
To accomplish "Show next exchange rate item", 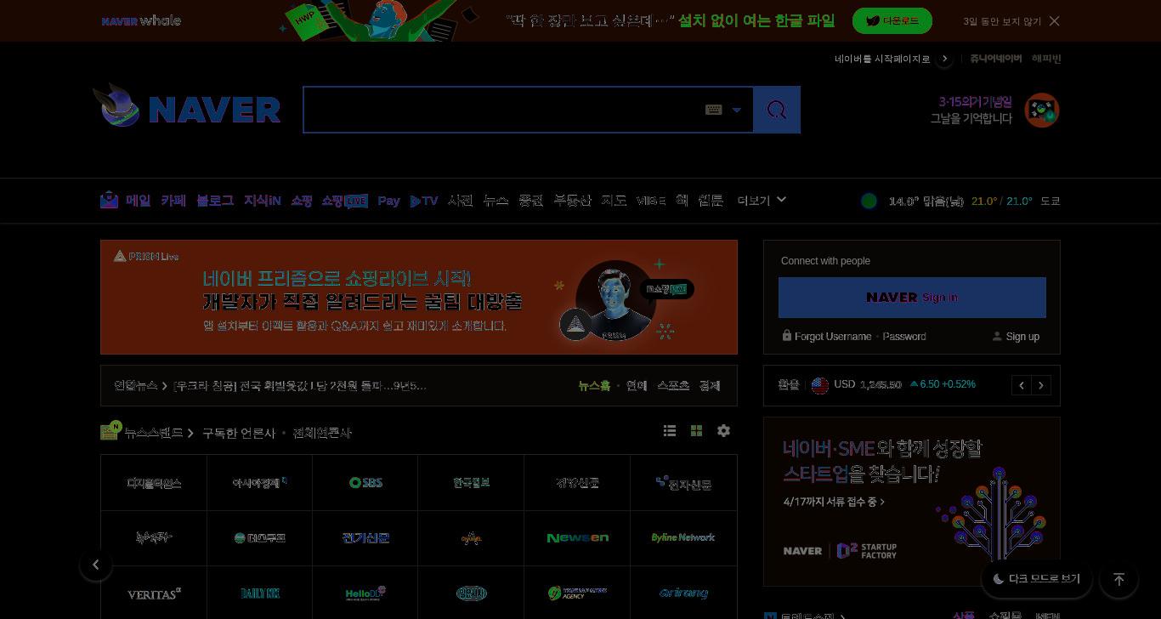I will tap(1041, 385).
